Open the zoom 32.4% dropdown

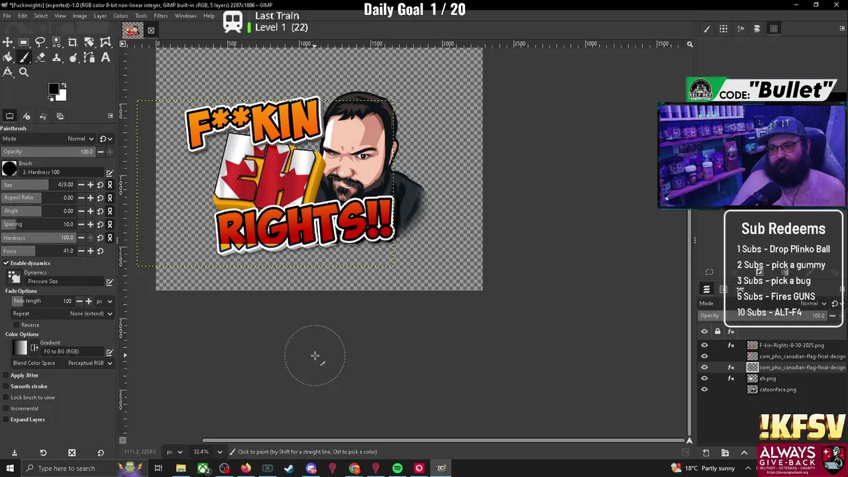click(x=220, y=452)
